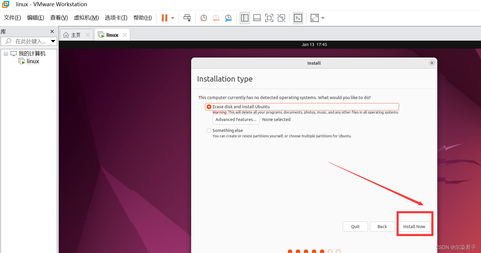The image size is (481, 253).
Task: Pause the virtual machine
Action: pos(164,18)
